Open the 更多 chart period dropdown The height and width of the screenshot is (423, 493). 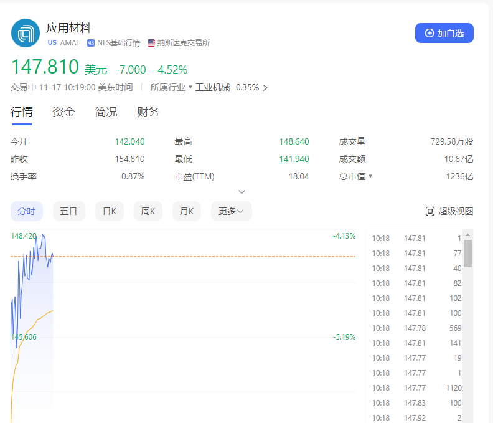point(231,211)
